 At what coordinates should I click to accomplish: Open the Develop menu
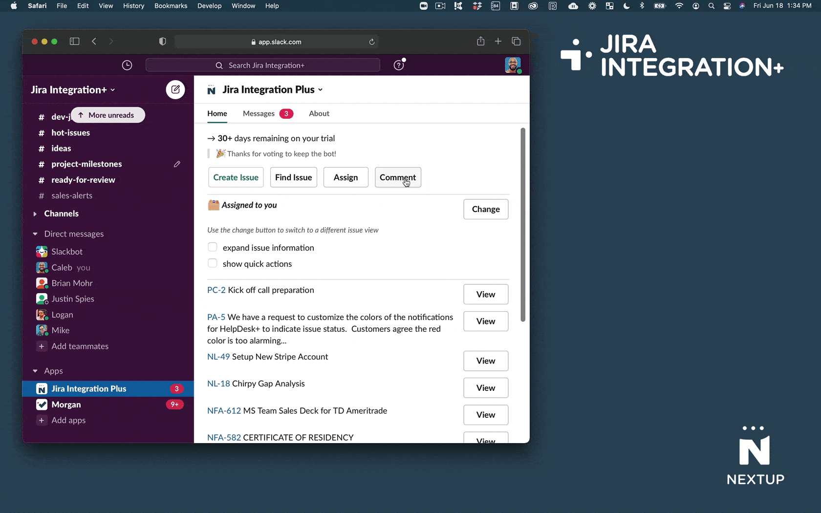point(210,6)
